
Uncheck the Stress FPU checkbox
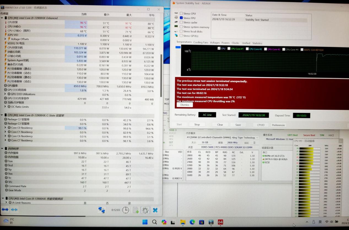click(181, 18)
